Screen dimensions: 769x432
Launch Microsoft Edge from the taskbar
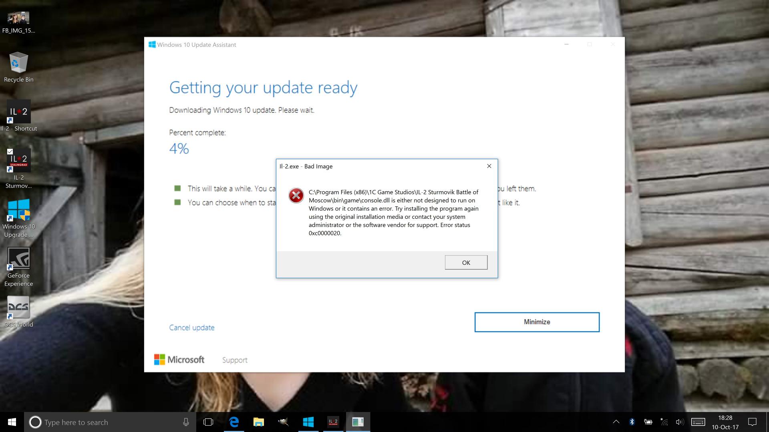234,422
